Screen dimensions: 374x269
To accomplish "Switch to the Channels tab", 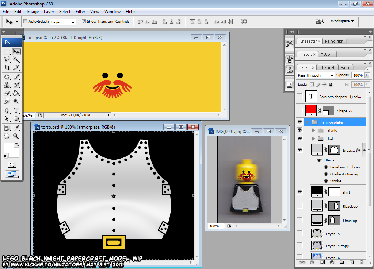I will tap(327, 67).
